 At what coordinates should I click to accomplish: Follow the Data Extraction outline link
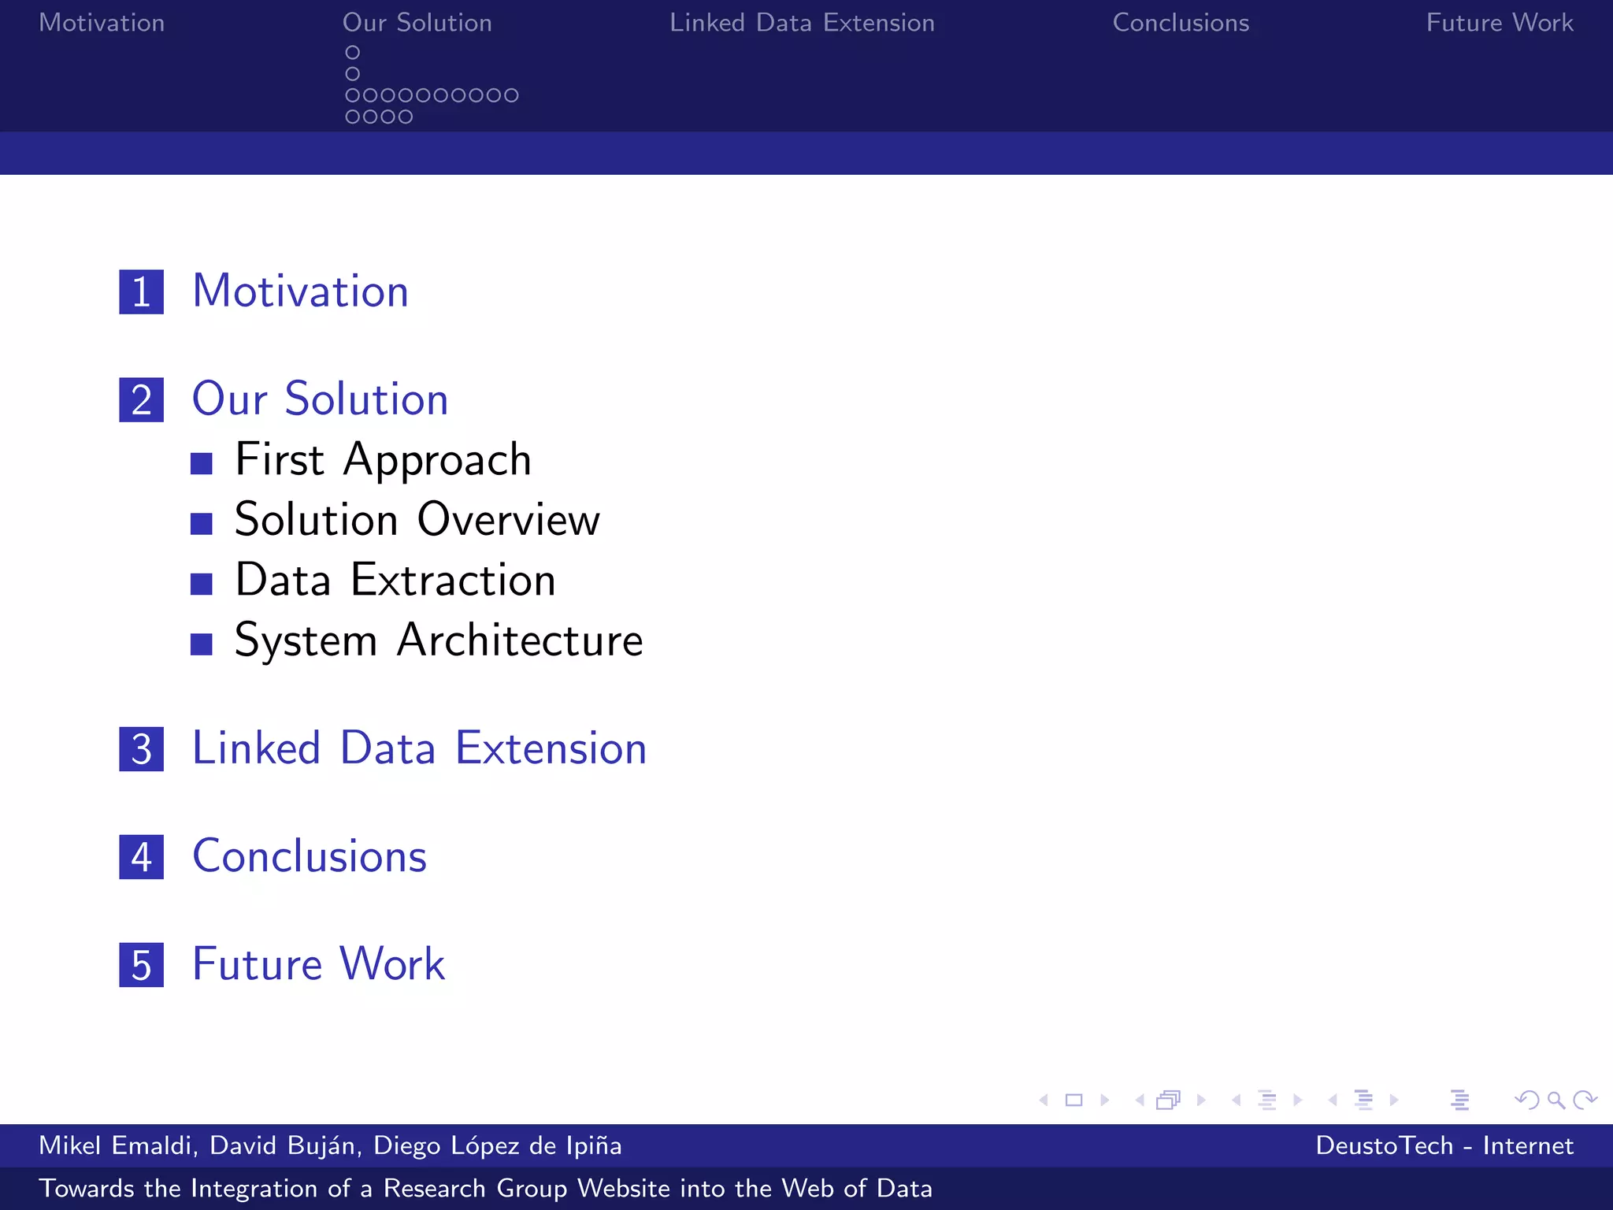pyautogui.click(x=395, y=581)
